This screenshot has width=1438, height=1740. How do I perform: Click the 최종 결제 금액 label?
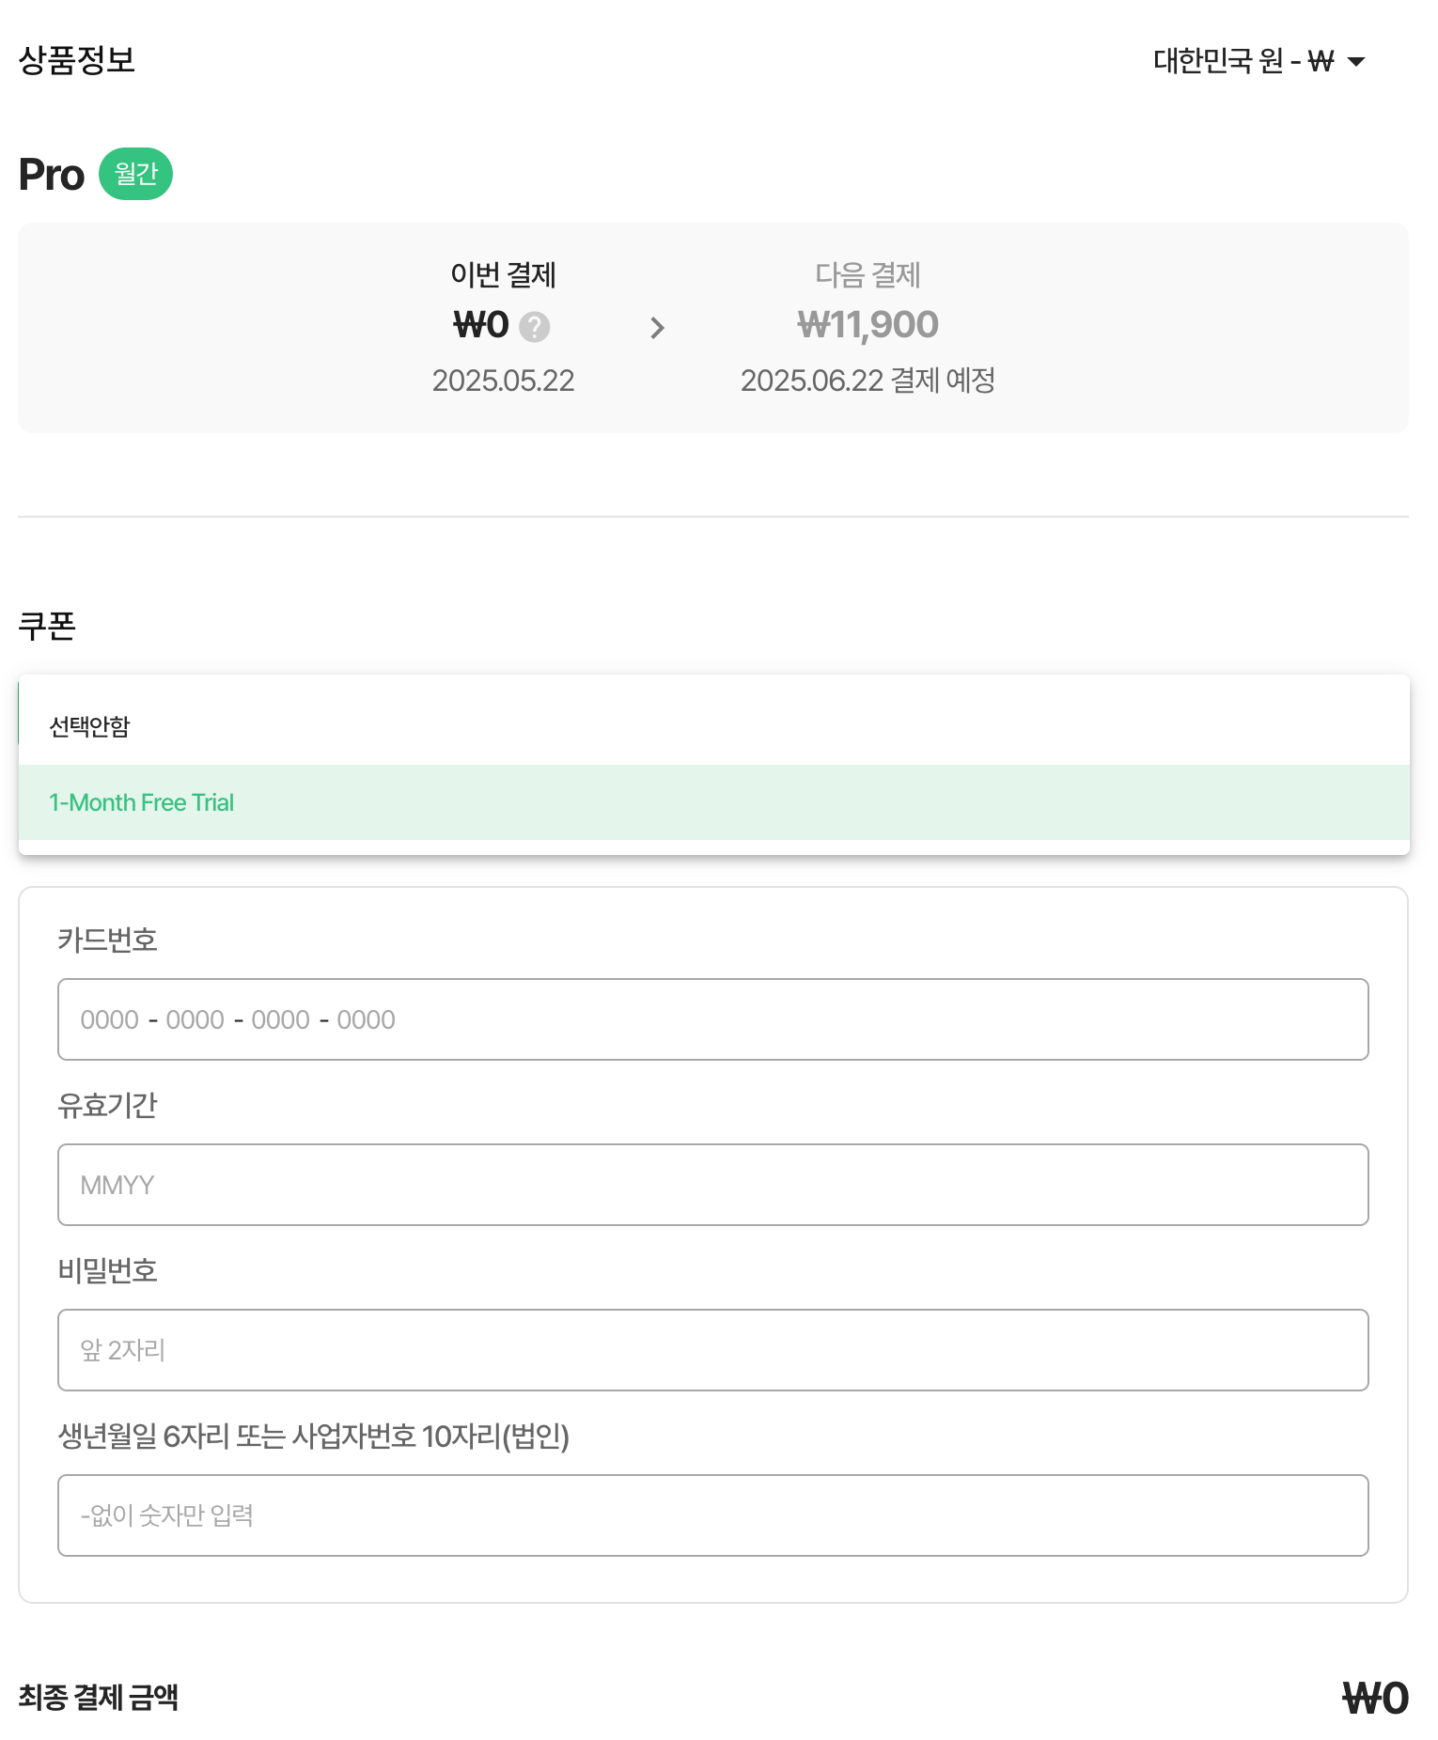[99, 1698]
